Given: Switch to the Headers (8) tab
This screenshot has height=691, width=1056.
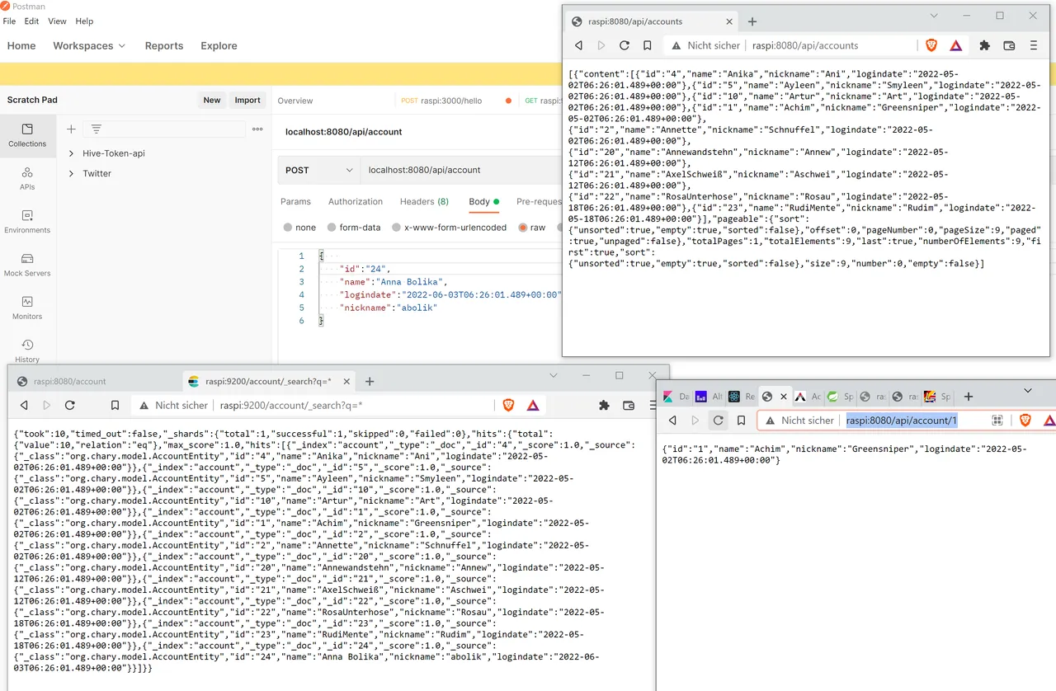Looking at the screenshot, I should (x=424, y=201).
